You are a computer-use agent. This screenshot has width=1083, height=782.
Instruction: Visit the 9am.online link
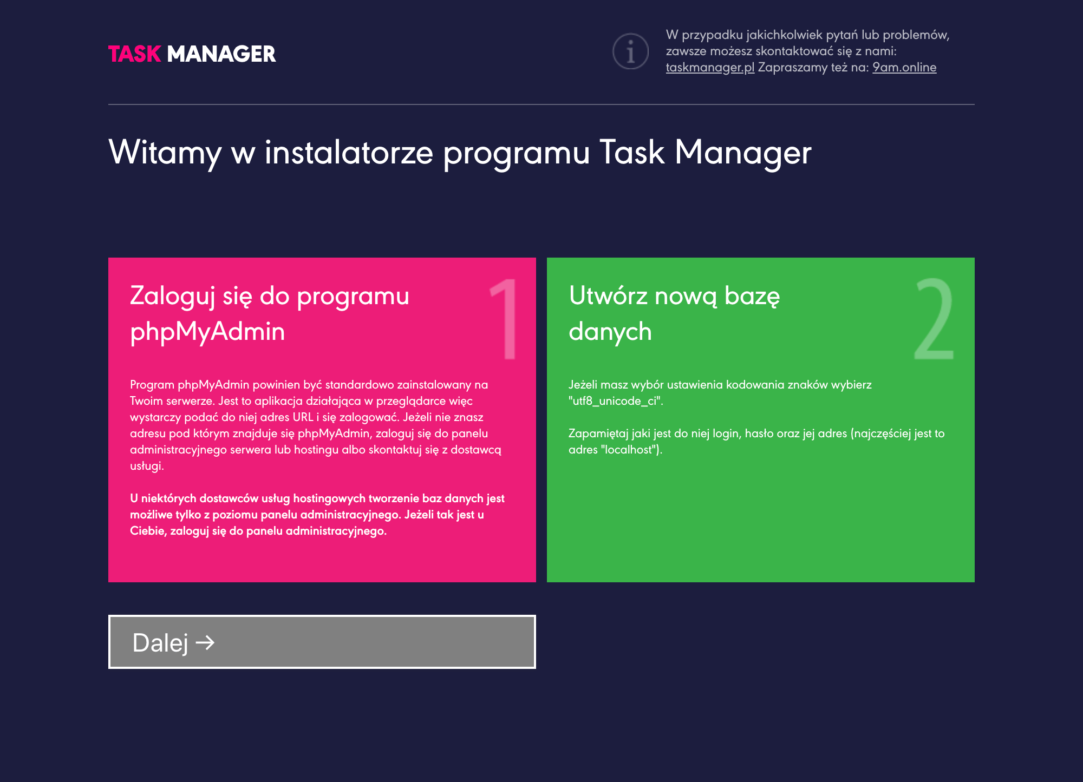[904, 68]
